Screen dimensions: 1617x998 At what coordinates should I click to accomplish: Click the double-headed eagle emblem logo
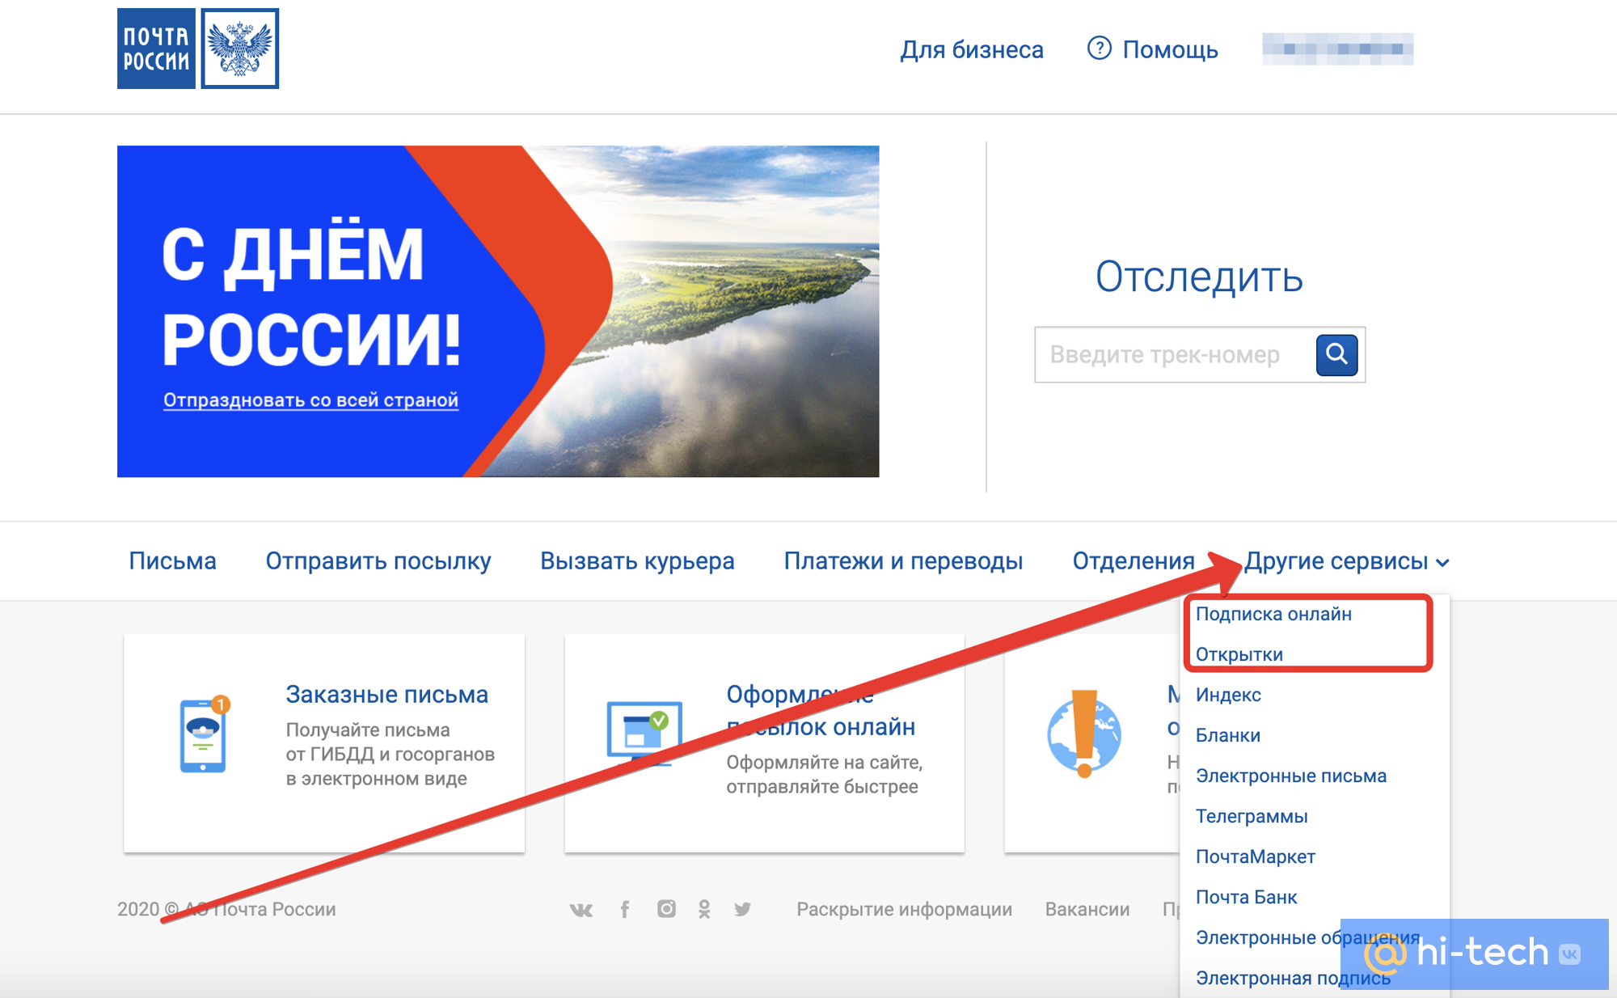240,49
